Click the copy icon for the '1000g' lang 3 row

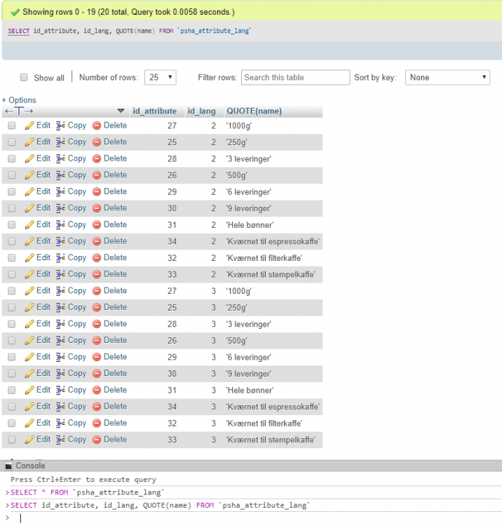[x=61, y=291]
